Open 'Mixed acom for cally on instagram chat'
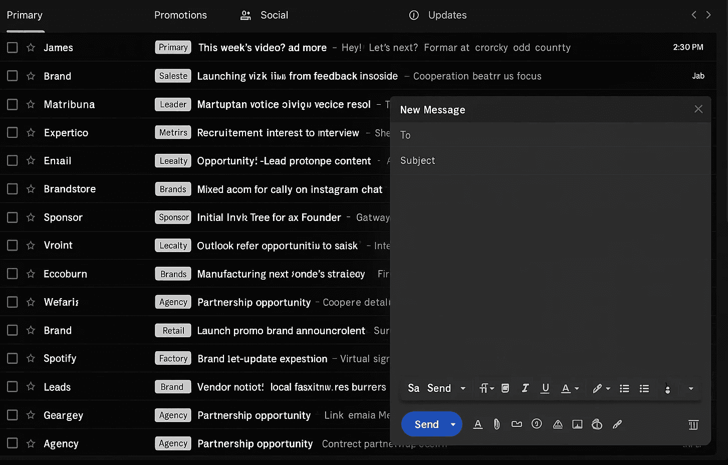728x465 pixels. coord(290,189)
